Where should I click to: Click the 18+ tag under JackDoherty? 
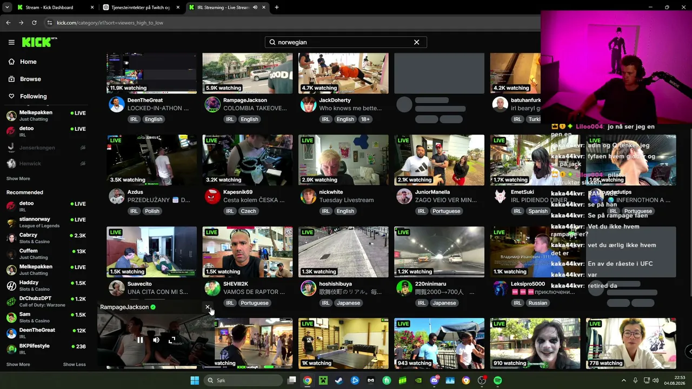(x=365, y=119)
